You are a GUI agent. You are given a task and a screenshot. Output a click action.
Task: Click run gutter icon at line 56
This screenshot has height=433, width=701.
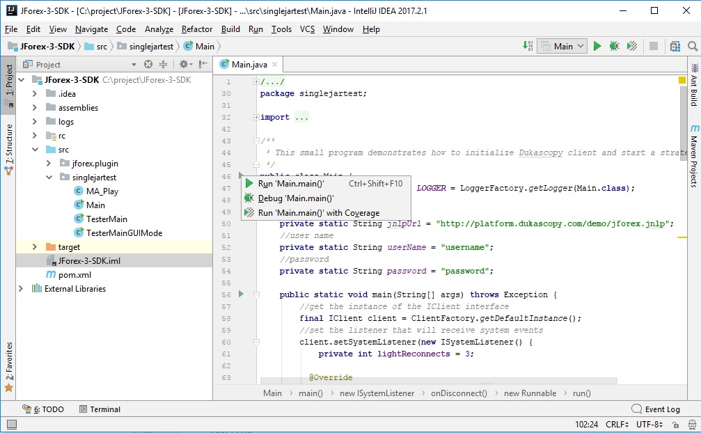(241, 294)
